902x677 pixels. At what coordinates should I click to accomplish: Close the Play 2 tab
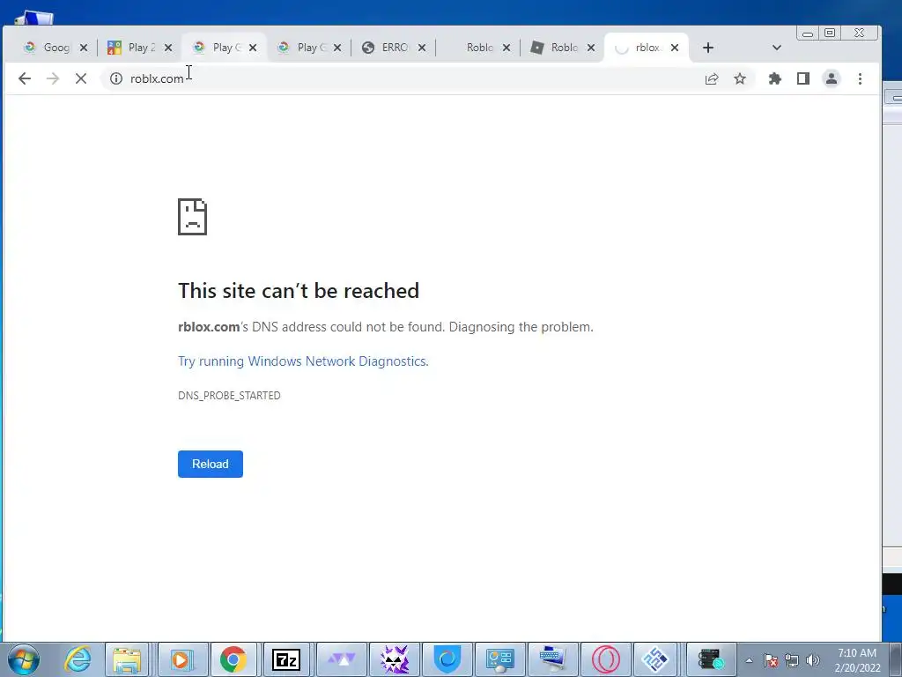point(168,48)
